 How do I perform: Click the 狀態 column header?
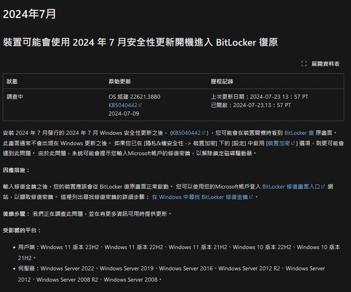coord(12,81)
